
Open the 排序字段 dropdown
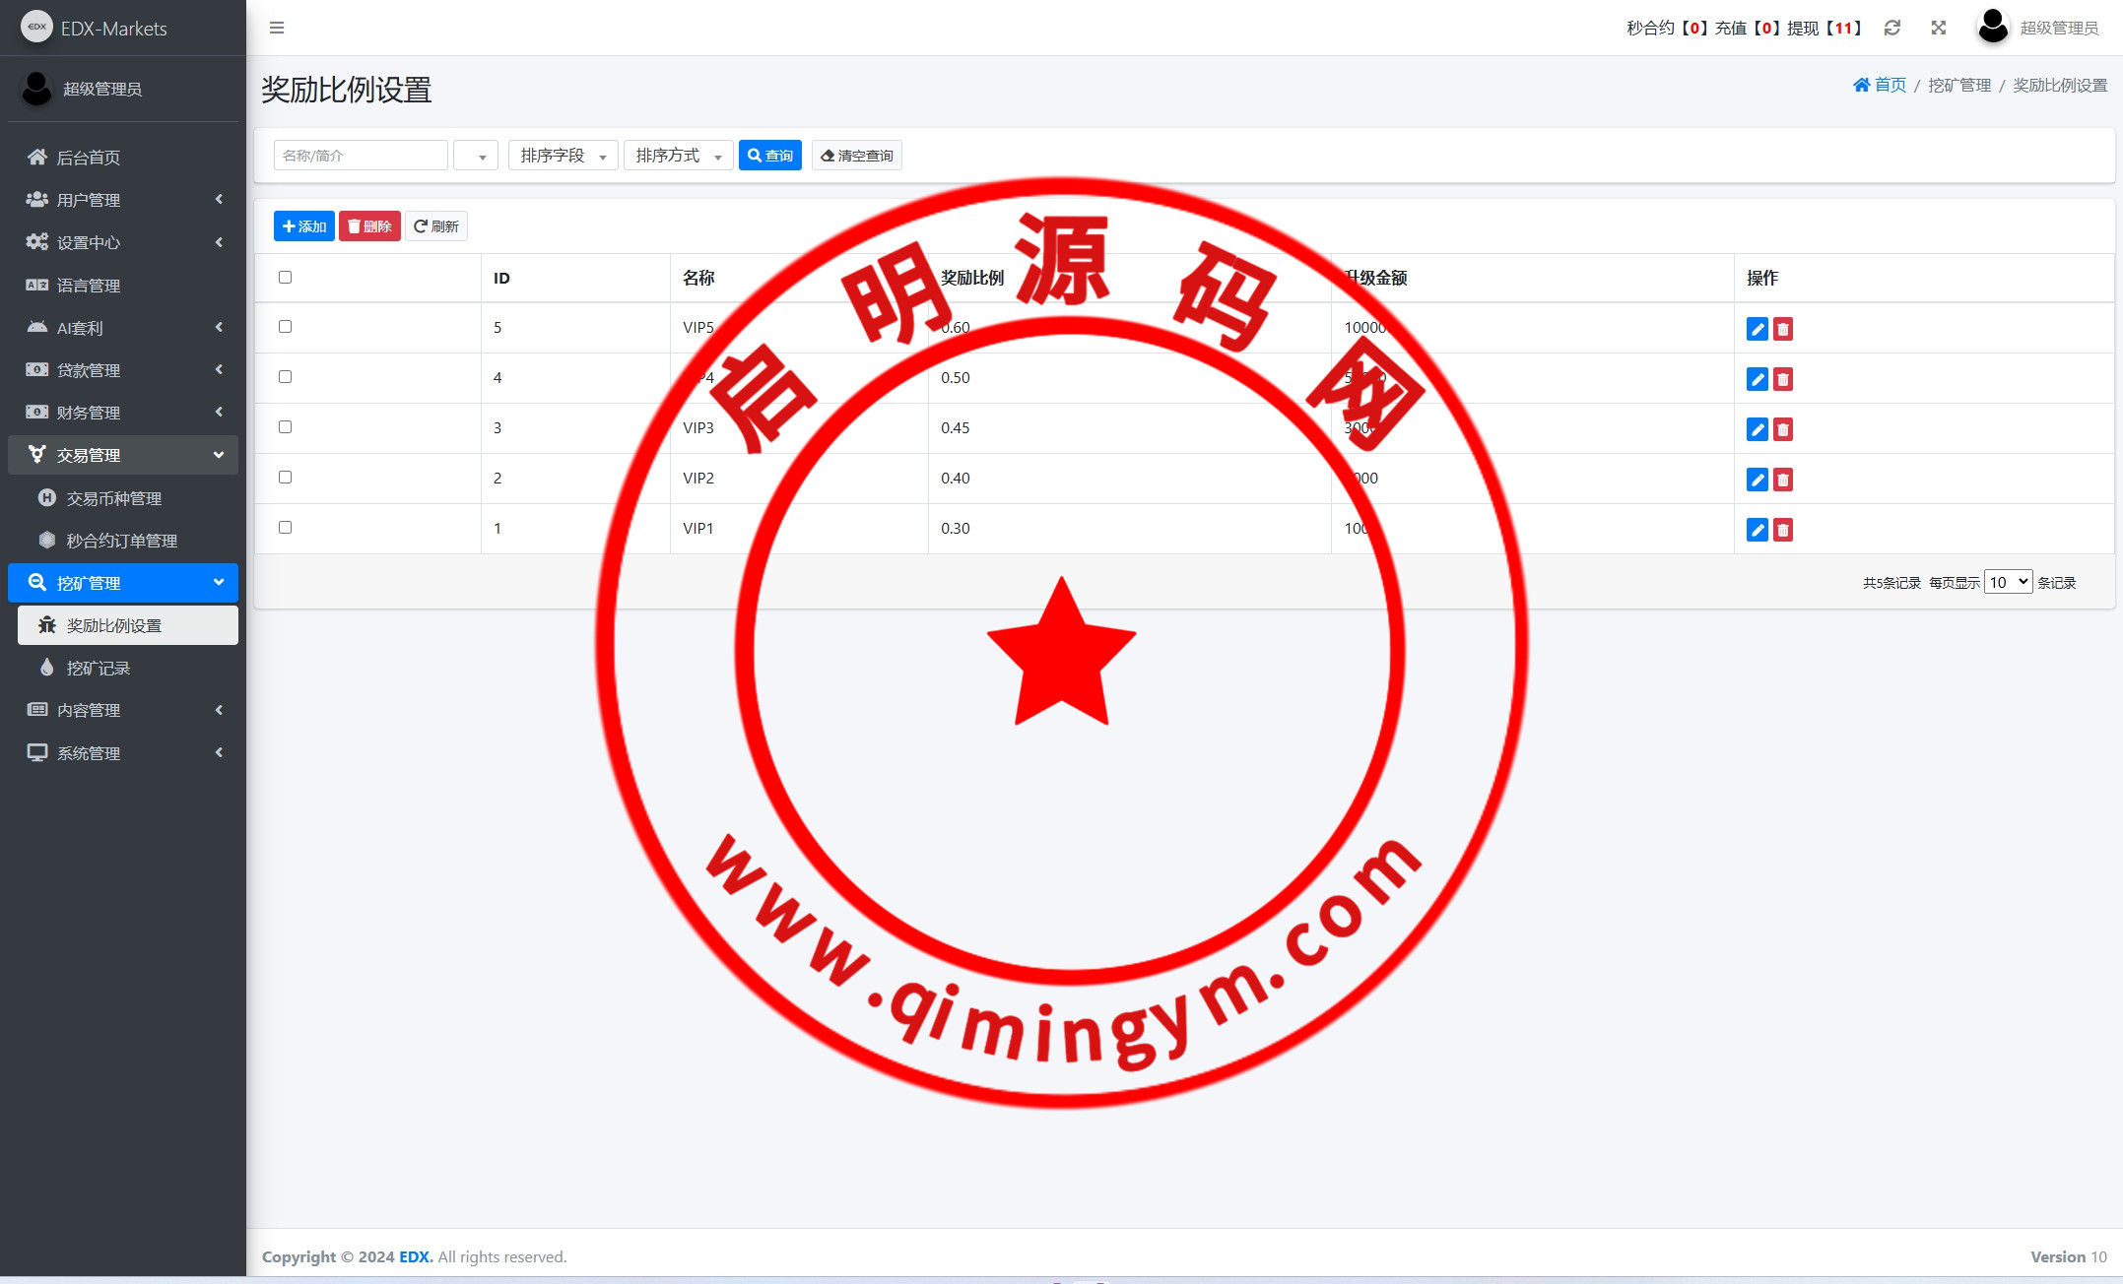(x=563, y=156)
